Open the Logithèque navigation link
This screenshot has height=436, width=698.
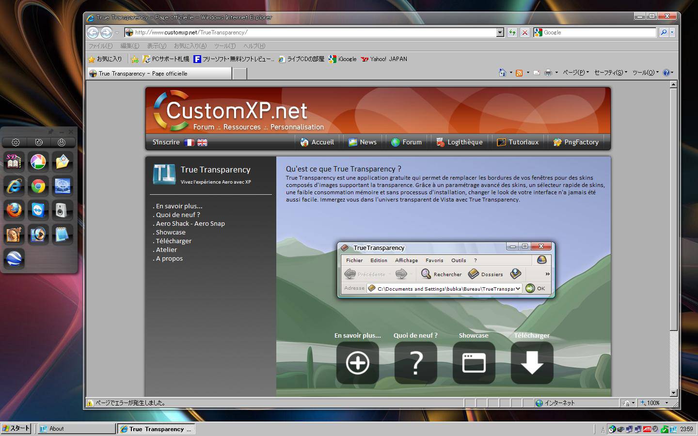click(x=459, y=142)
